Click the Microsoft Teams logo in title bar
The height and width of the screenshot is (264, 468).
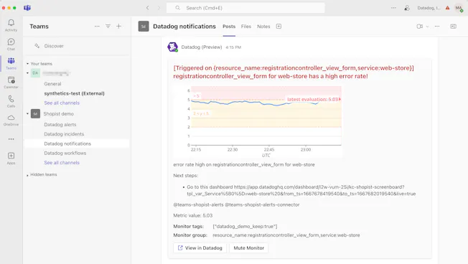(x=27, y=8)
